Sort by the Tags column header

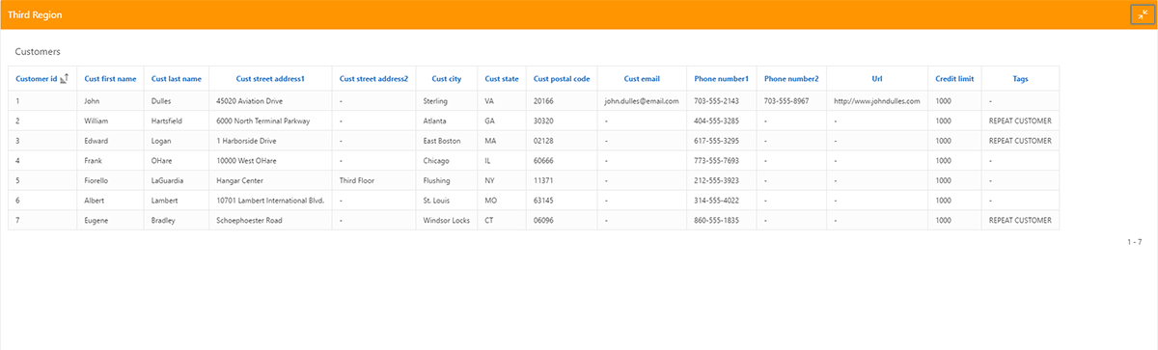tap(1020, 79)
